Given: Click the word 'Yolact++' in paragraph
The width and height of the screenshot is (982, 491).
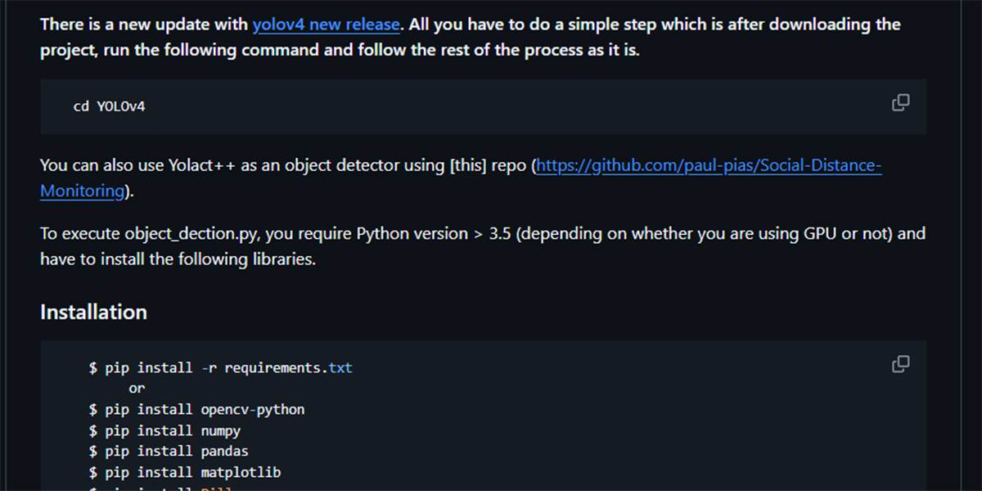Looking at the screenshot, I should tap(202, 165).
